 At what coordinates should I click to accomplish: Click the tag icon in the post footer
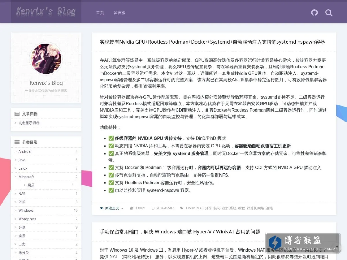[182, 208]
